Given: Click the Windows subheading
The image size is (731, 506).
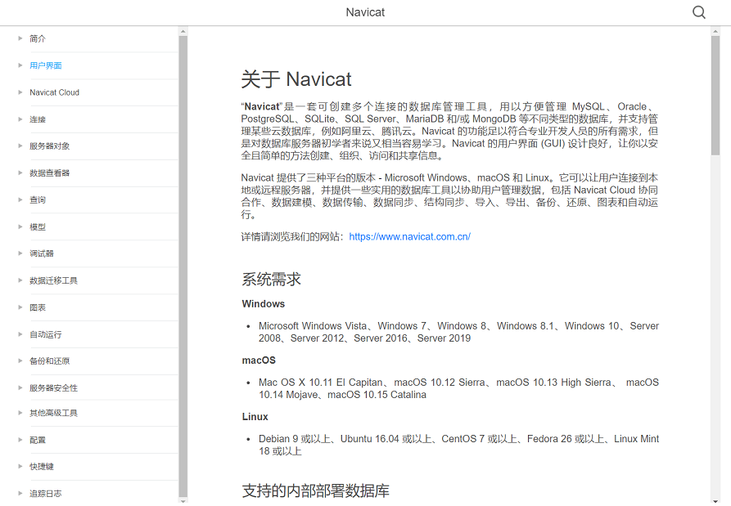Looking at the screenshot, I should pyautogui.click(x=264, y=304).
